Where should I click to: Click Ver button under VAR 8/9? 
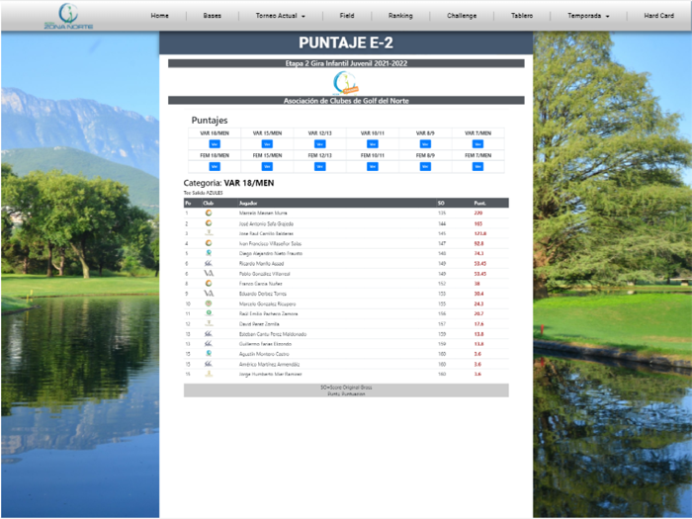pos(425,144)
